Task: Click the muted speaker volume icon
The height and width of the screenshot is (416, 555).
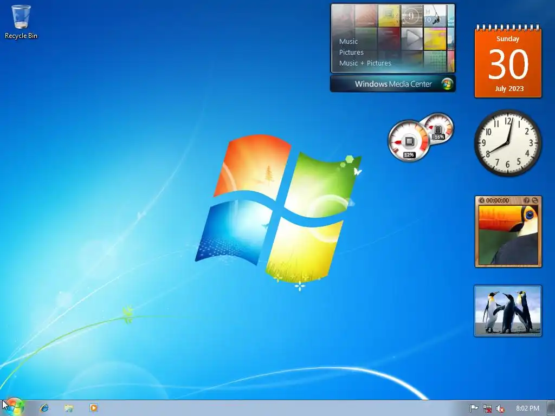Action: [500, 408]
